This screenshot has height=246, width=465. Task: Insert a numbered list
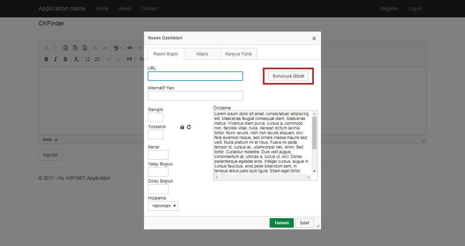(x=88, y=59)
